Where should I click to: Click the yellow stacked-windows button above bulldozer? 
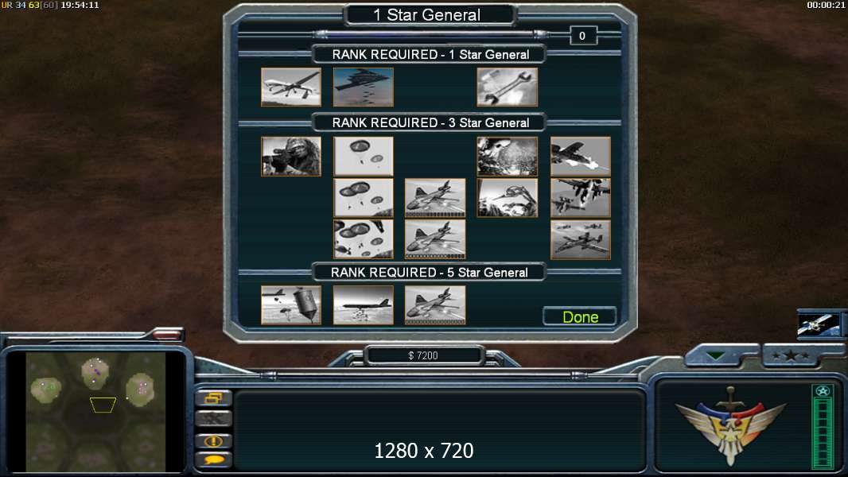[x=214, y=398]
